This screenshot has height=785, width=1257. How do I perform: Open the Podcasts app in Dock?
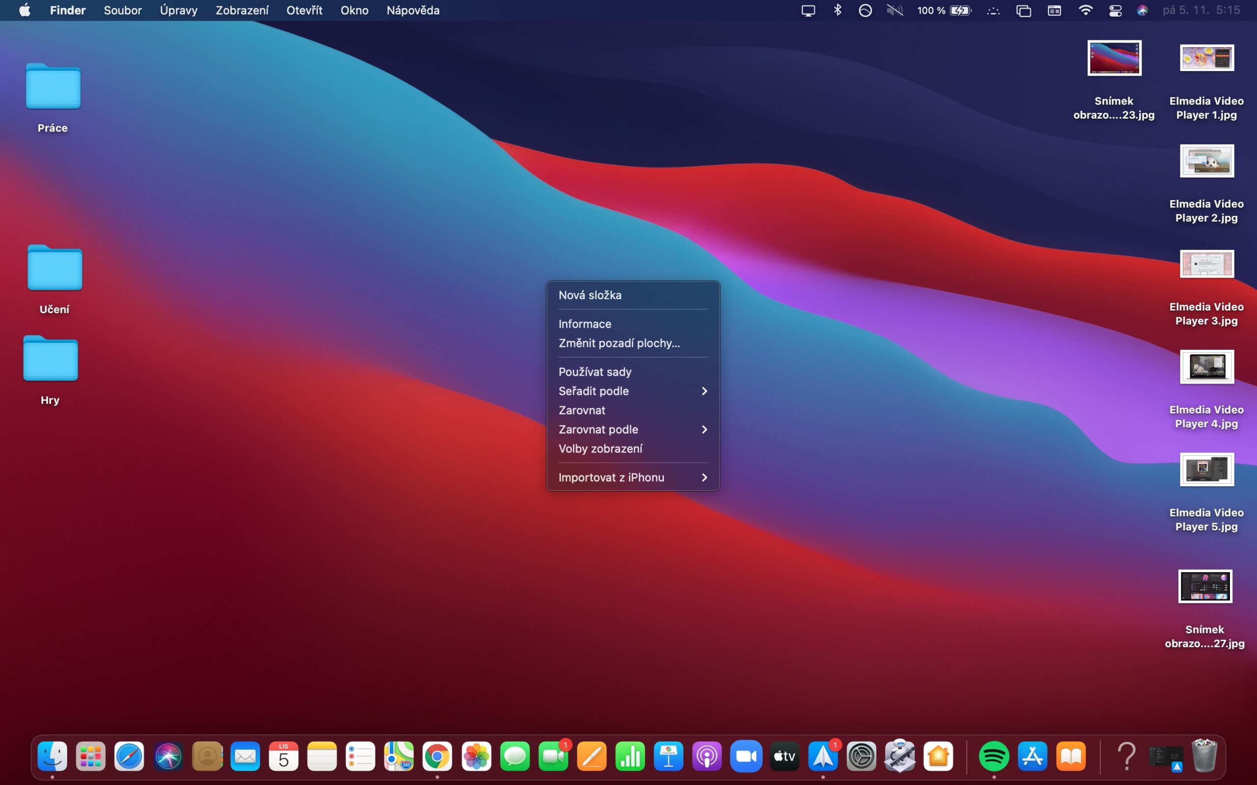[707, 757]
